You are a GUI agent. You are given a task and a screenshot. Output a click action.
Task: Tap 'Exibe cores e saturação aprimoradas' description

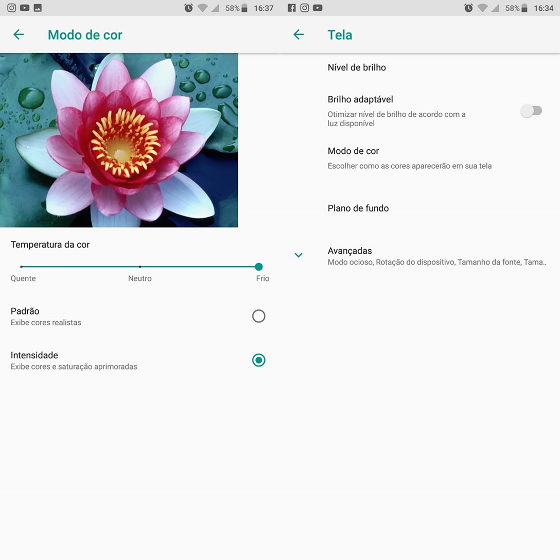point(74,367)
